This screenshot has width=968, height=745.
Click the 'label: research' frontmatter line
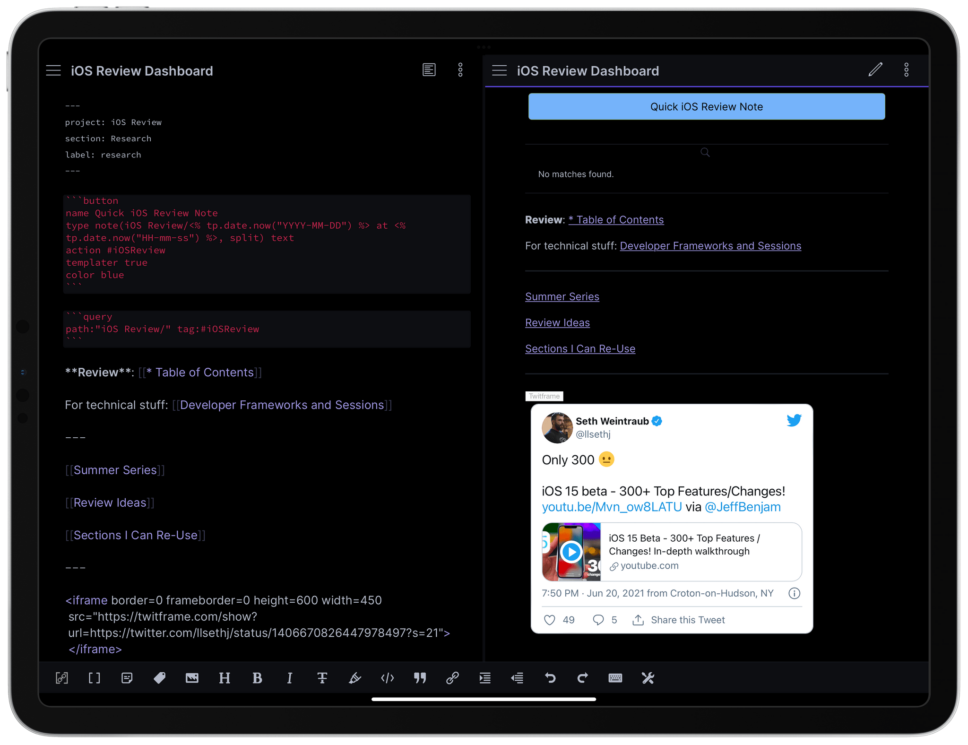(x=103, y=155)
